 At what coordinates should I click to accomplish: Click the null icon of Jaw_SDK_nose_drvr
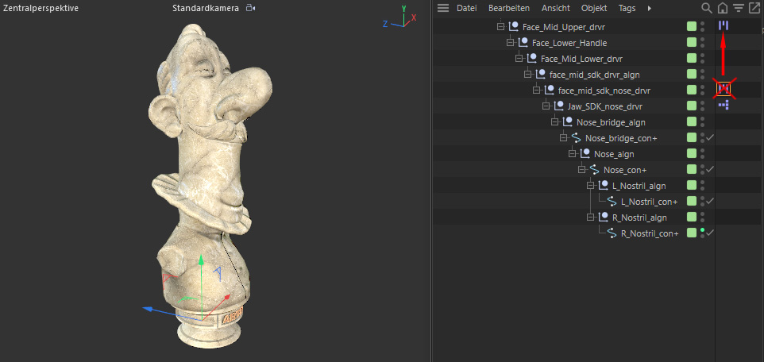[x=559, y=106]
